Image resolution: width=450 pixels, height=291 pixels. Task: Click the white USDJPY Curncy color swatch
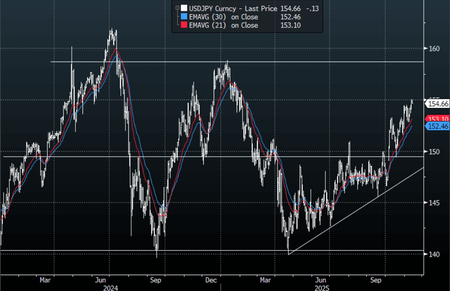pyautogui.click(x=184, y=8)
